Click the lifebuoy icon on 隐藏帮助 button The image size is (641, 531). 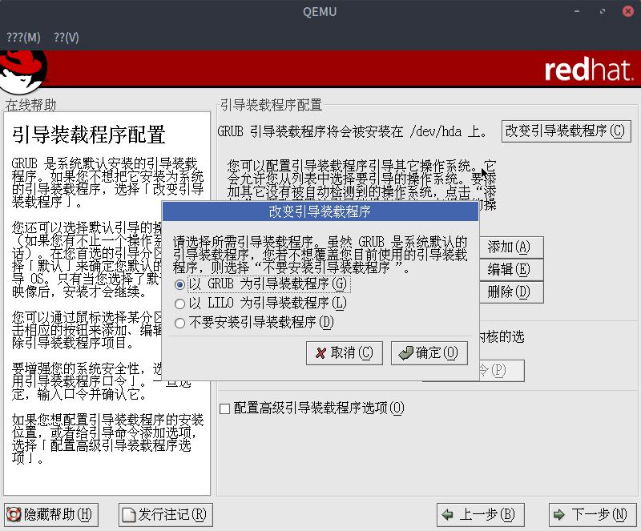pyautogui.click(x=14, y=515)
